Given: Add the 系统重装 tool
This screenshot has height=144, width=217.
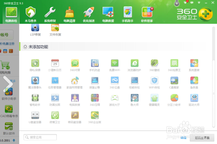Looking at the screenshot, I should (194, 65).
